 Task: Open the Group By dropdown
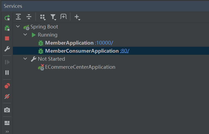42,17
